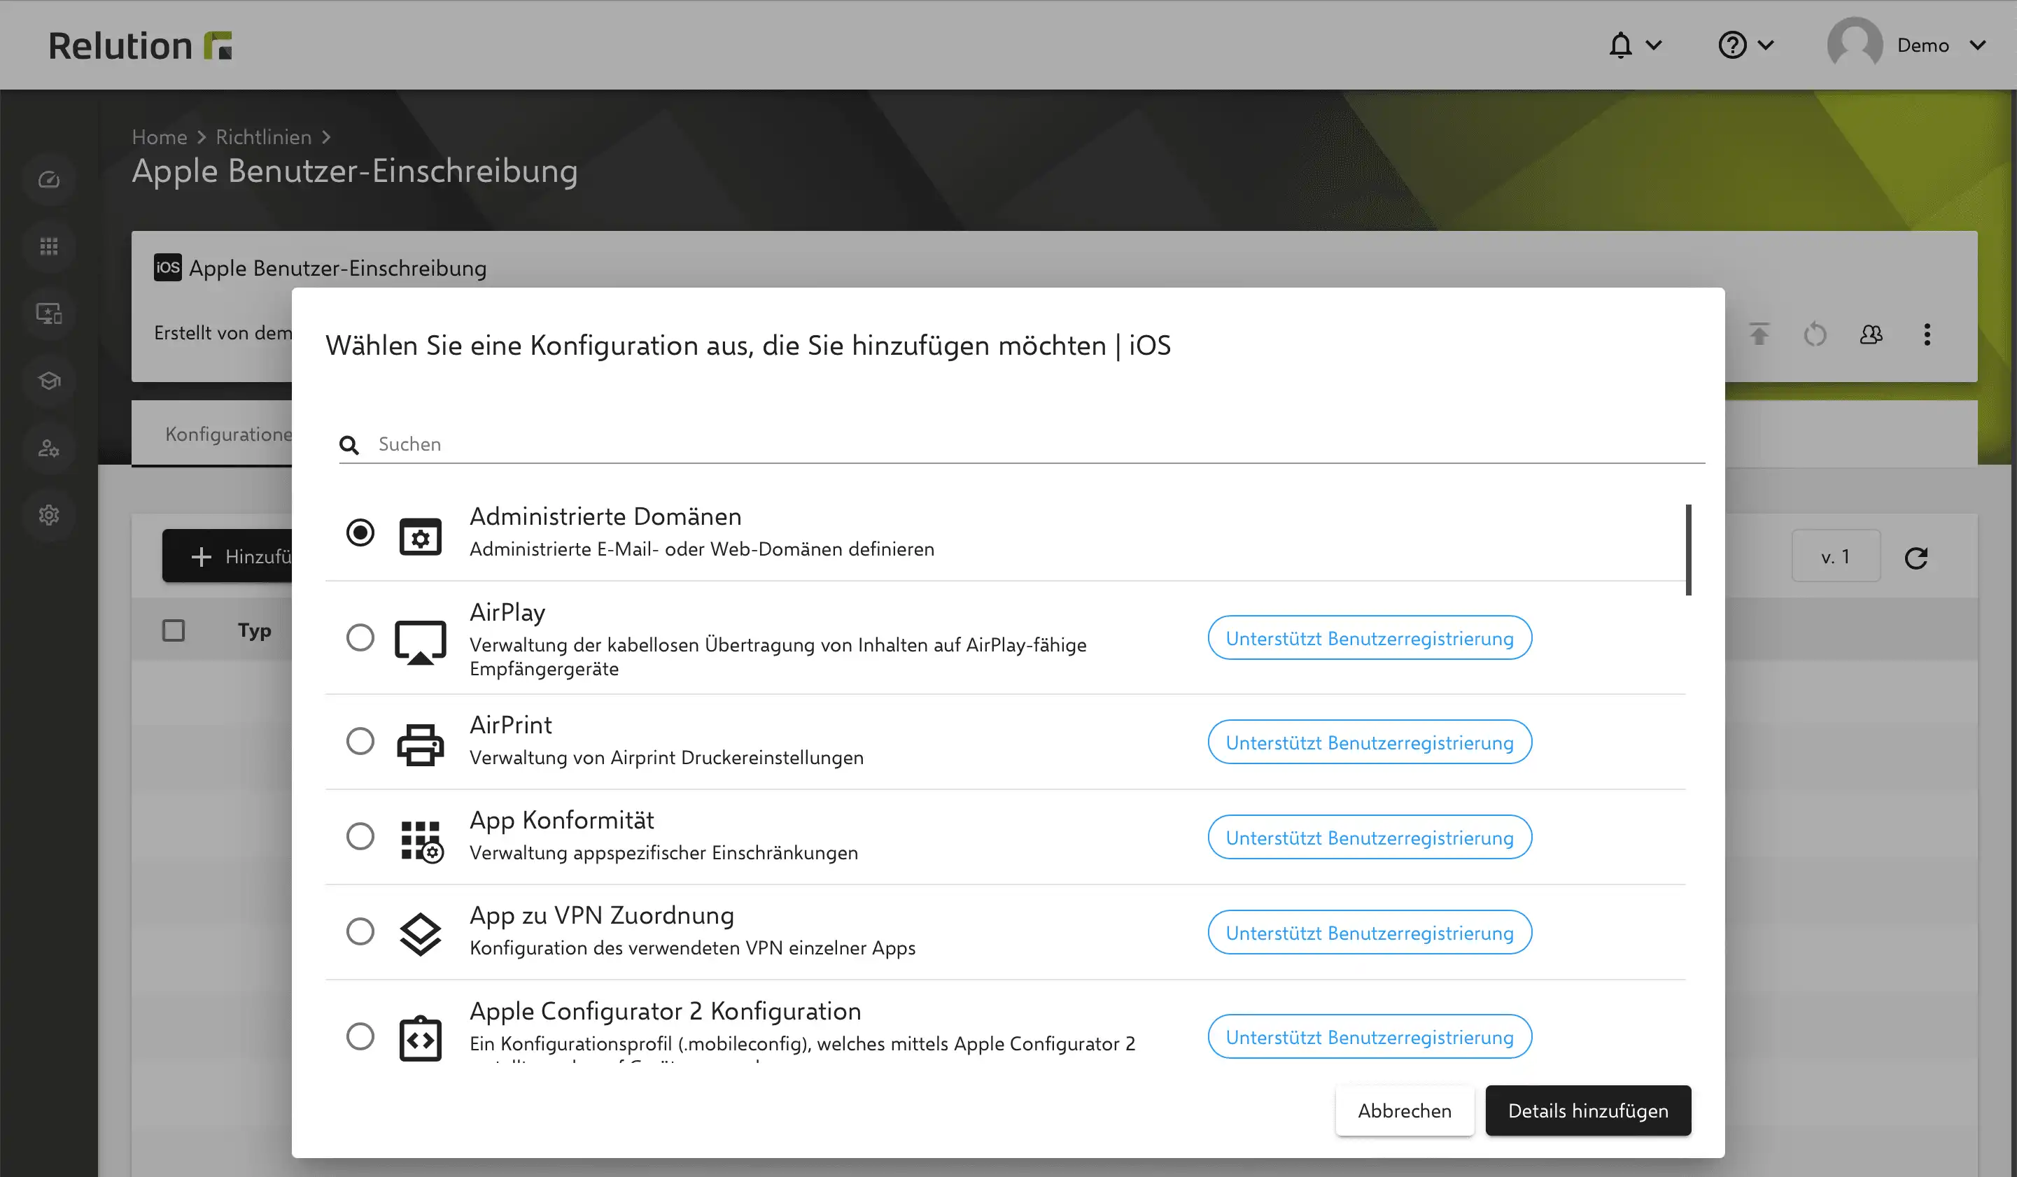Open the education cap sidebar icon

click(x=49, y=381)
